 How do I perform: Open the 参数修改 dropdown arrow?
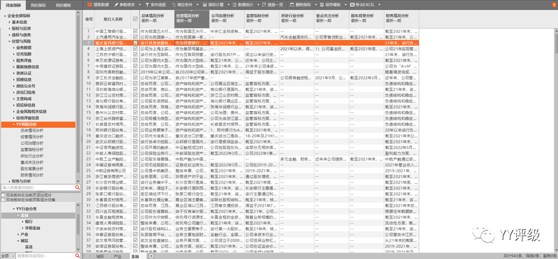point(138,5)
